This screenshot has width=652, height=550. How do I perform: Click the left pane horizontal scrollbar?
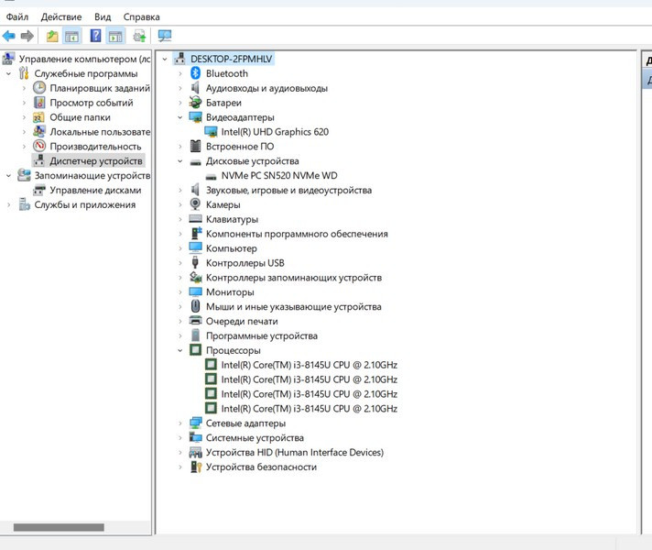(58, 527)
